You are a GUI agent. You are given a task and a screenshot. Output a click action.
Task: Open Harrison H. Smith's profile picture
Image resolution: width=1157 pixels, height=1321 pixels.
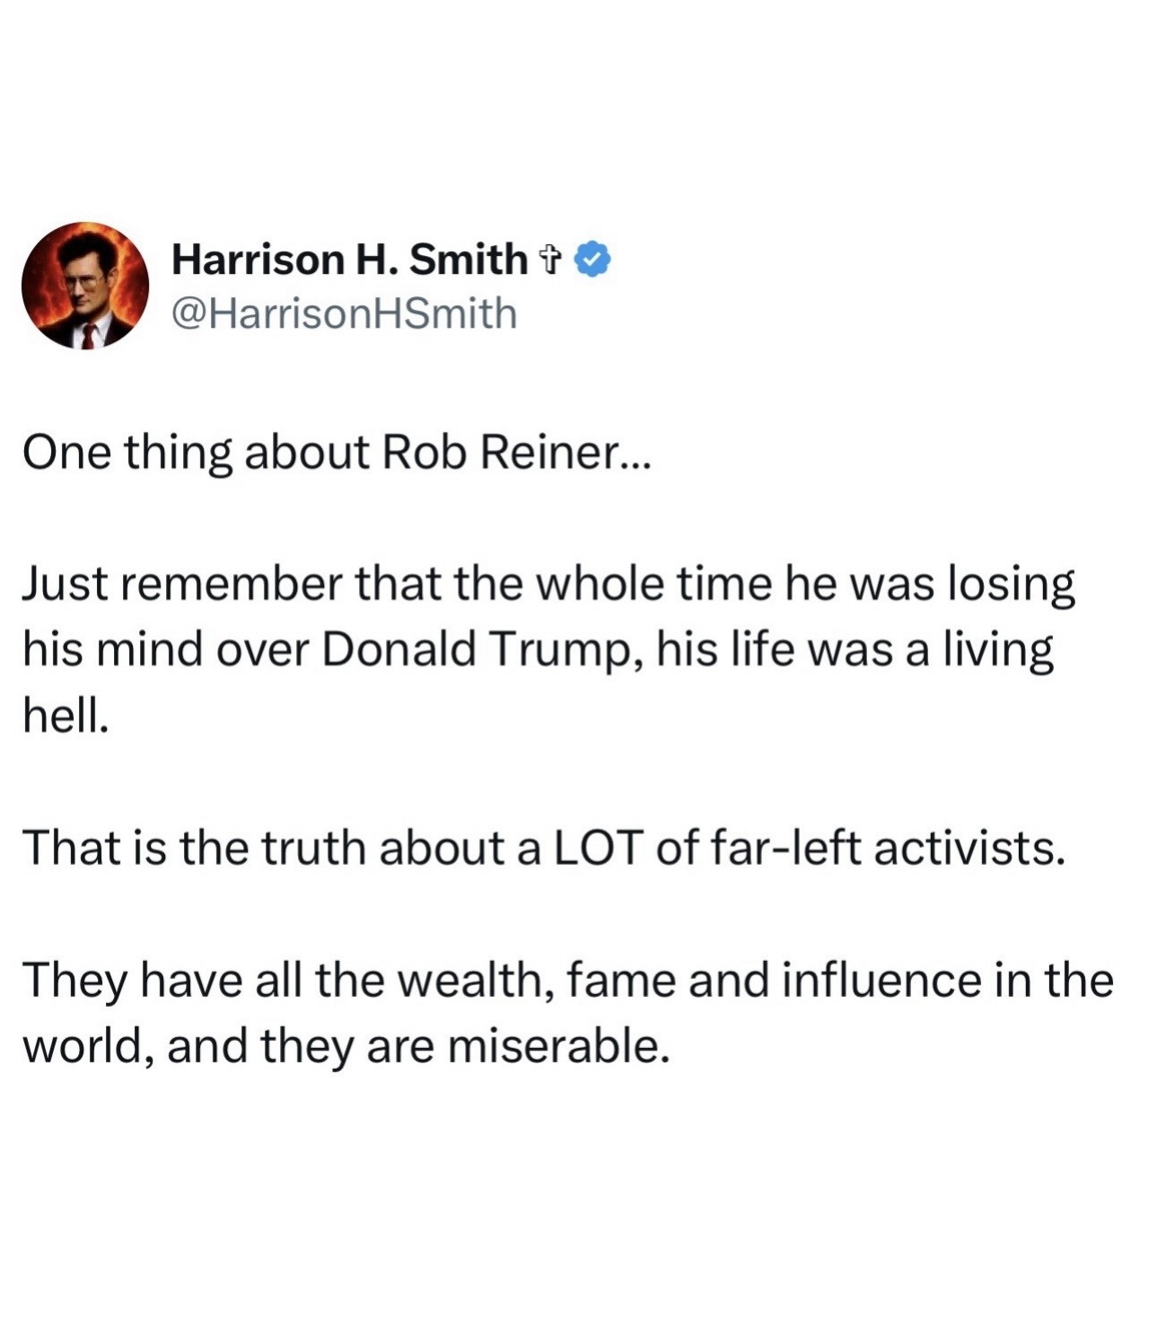point(85,286)
